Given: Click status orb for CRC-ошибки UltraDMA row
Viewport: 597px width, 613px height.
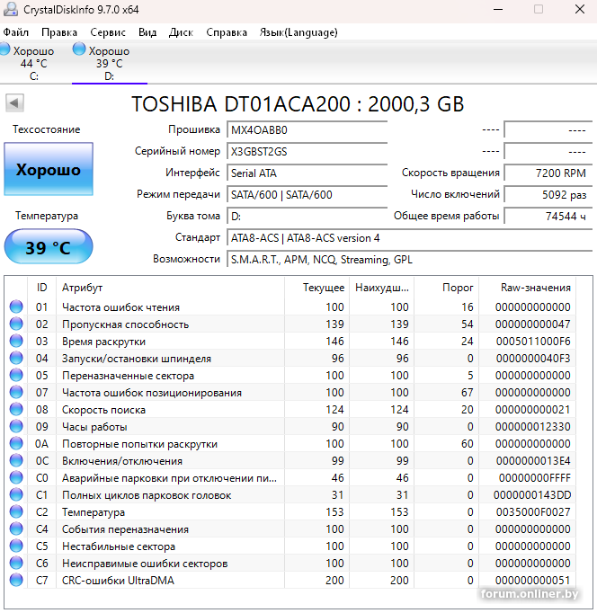Looking at the screenshot, I should (x=16, y=581).
